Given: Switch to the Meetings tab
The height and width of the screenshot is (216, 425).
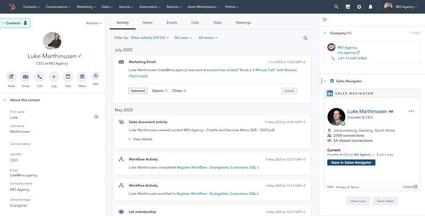Looking at the screenshot, I should tap(243, 23).
